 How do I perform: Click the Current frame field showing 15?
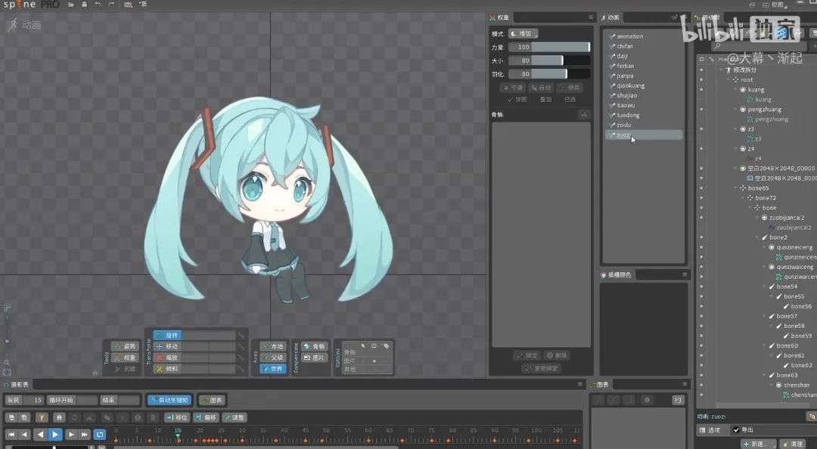pos(24,400)
